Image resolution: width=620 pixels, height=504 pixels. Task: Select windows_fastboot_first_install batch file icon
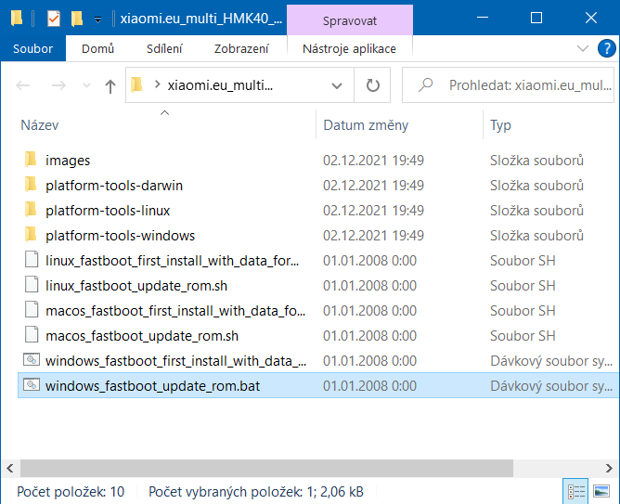point(32,360)
